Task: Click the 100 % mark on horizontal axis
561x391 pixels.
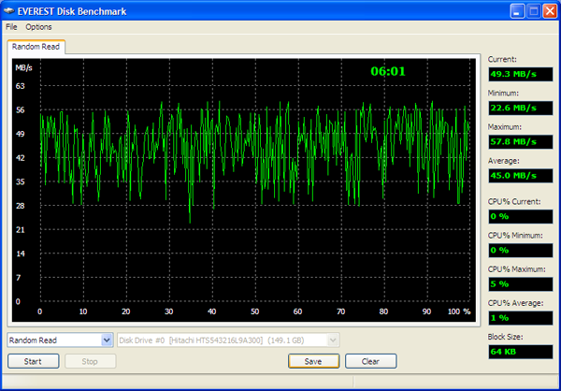Action: [x=459, y=311]
